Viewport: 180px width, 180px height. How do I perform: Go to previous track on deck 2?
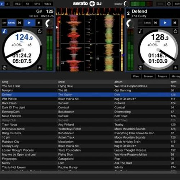tap(156, 23)
